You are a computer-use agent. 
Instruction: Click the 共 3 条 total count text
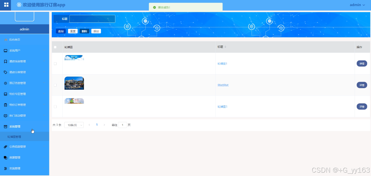click(x=57, y=125)
